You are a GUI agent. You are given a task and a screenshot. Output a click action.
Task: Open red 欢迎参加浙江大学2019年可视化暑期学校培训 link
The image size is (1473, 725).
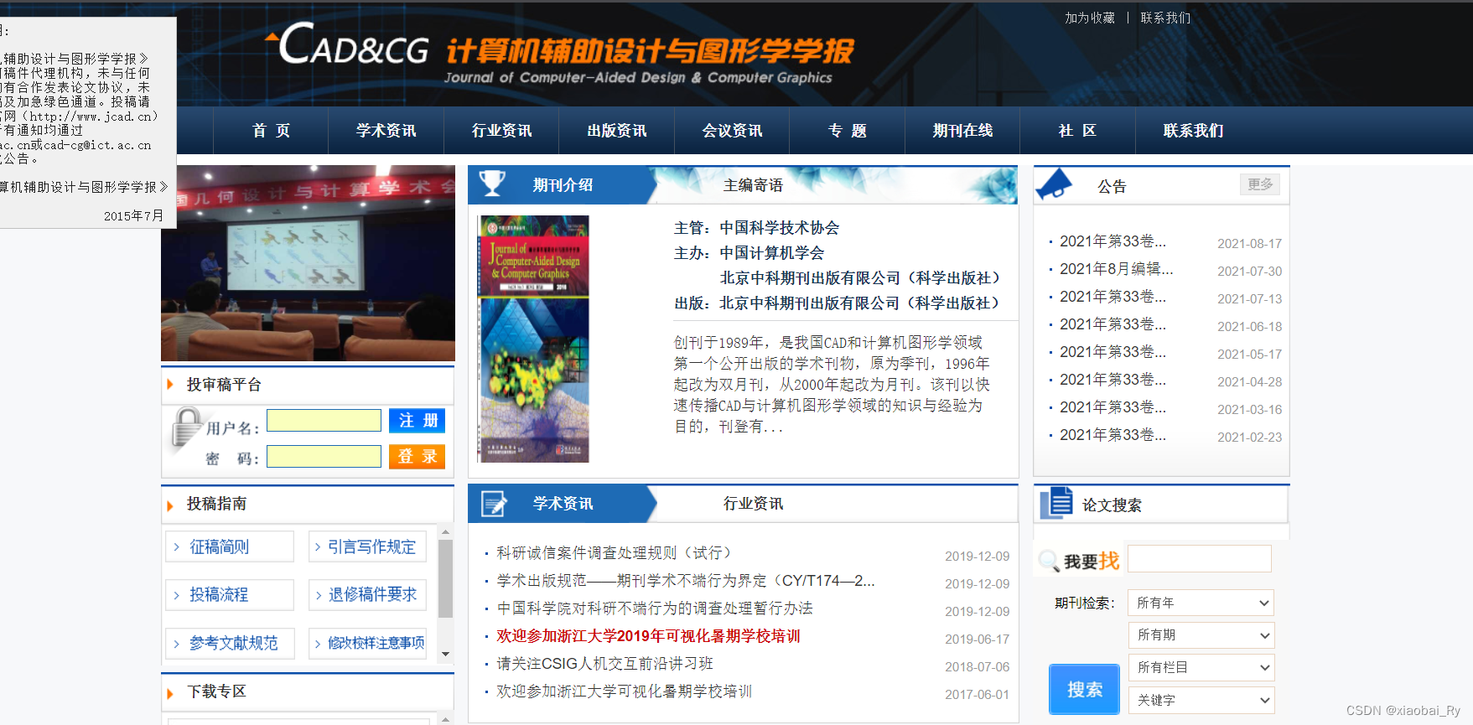coord(648,636)
